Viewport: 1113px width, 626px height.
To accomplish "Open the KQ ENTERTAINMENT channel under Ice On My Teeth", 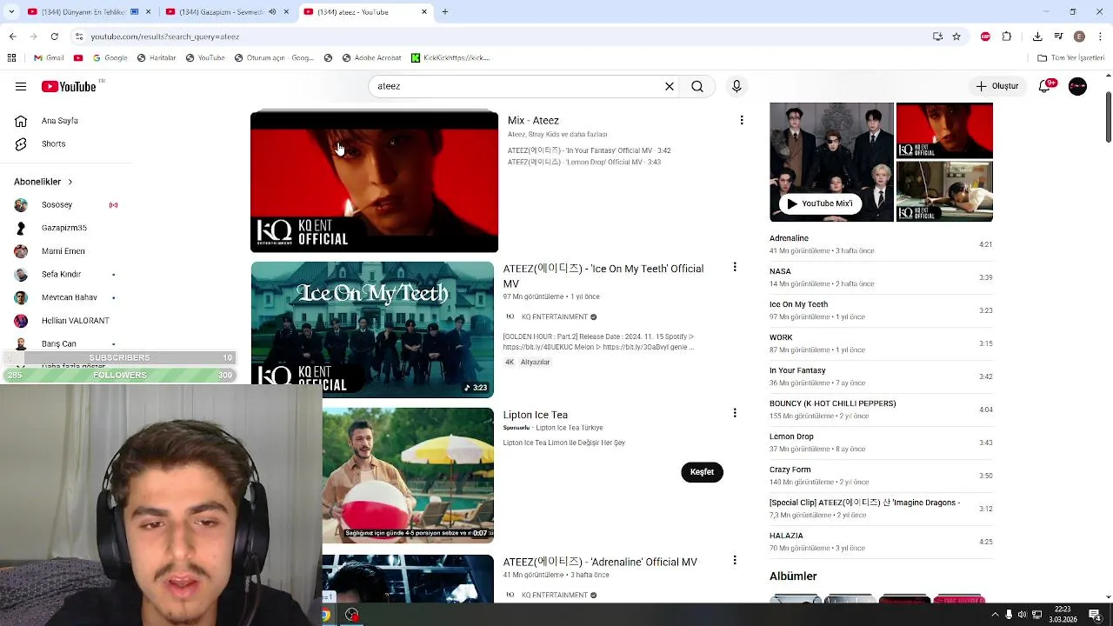I will click(555, 316).
